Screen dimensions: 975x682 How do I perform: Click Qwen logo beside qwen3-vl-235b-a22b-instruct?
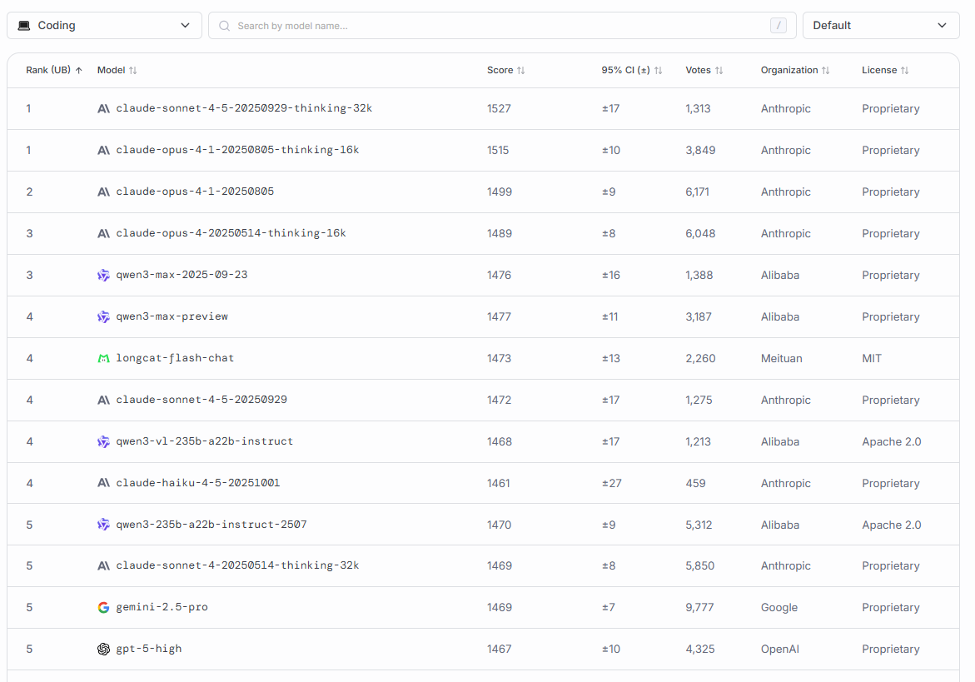coord(104,441)
